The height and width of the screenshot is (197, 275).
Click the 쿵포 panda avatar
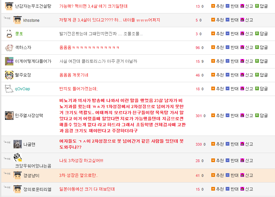pyautogui.click(x=9, y=34)
